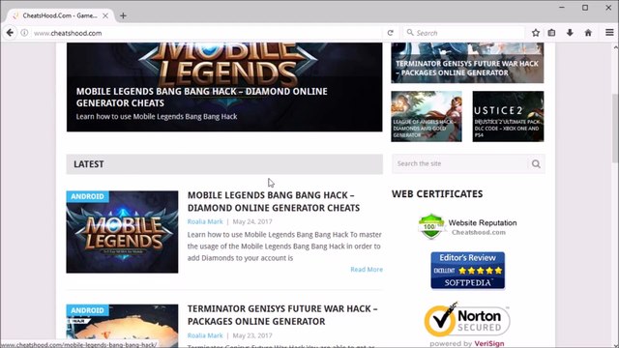Open Terminator Genisys Future War Hack article title
The image size is (619, 348).
point(282,315)
